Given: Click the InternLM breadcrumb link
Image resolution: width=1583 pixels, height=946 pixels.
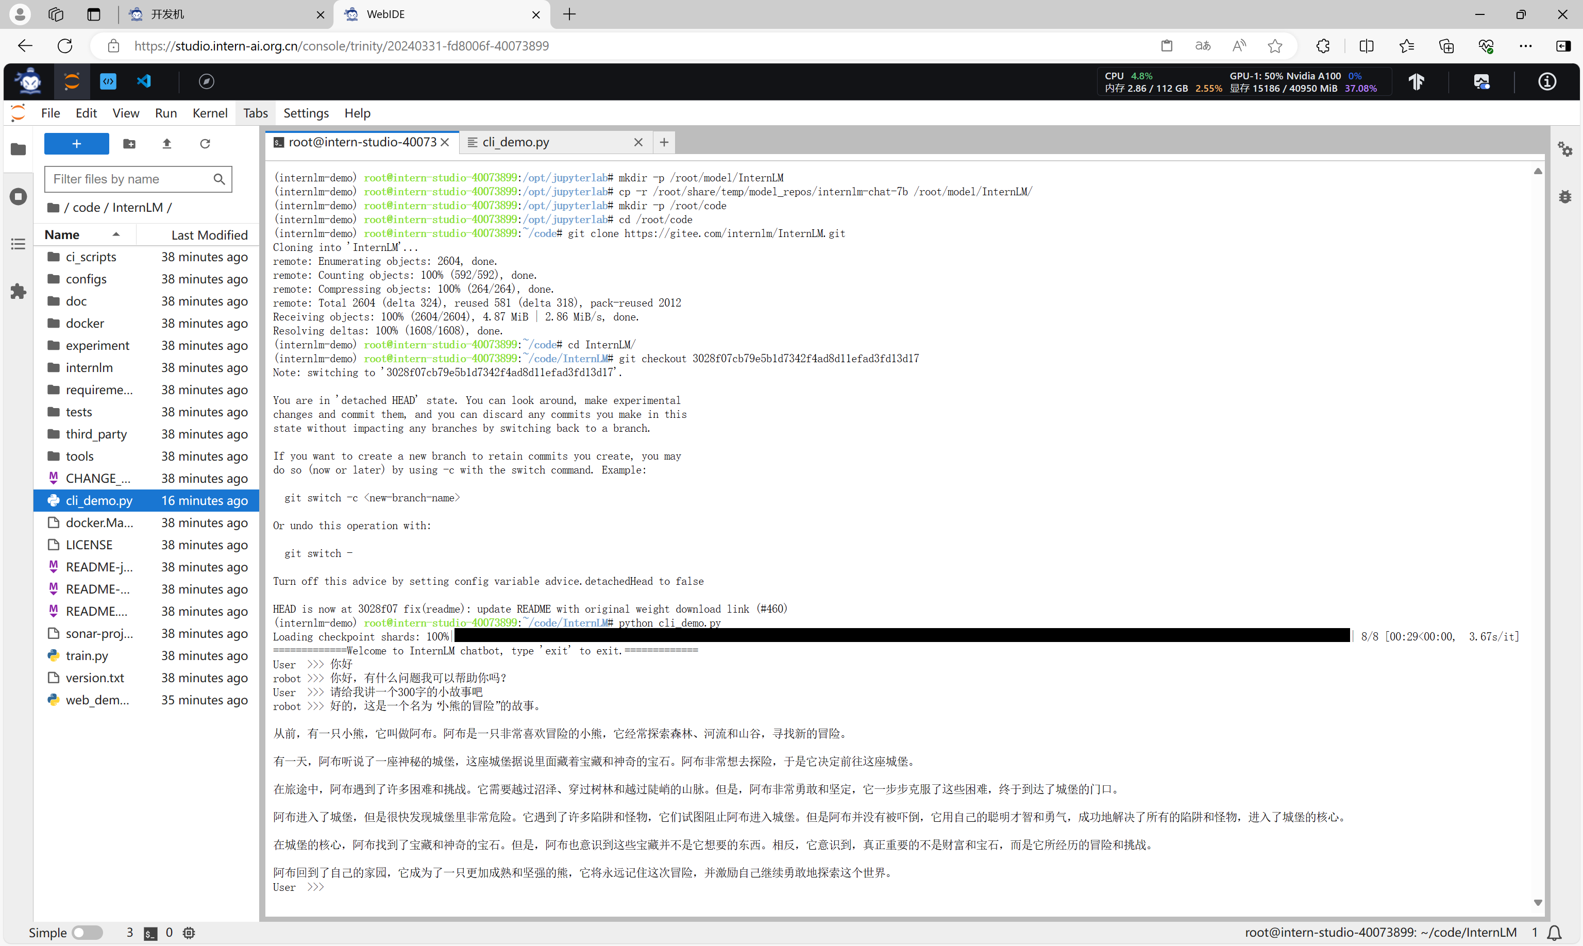Looking at the screenshot, I should [x=137, y=207].
